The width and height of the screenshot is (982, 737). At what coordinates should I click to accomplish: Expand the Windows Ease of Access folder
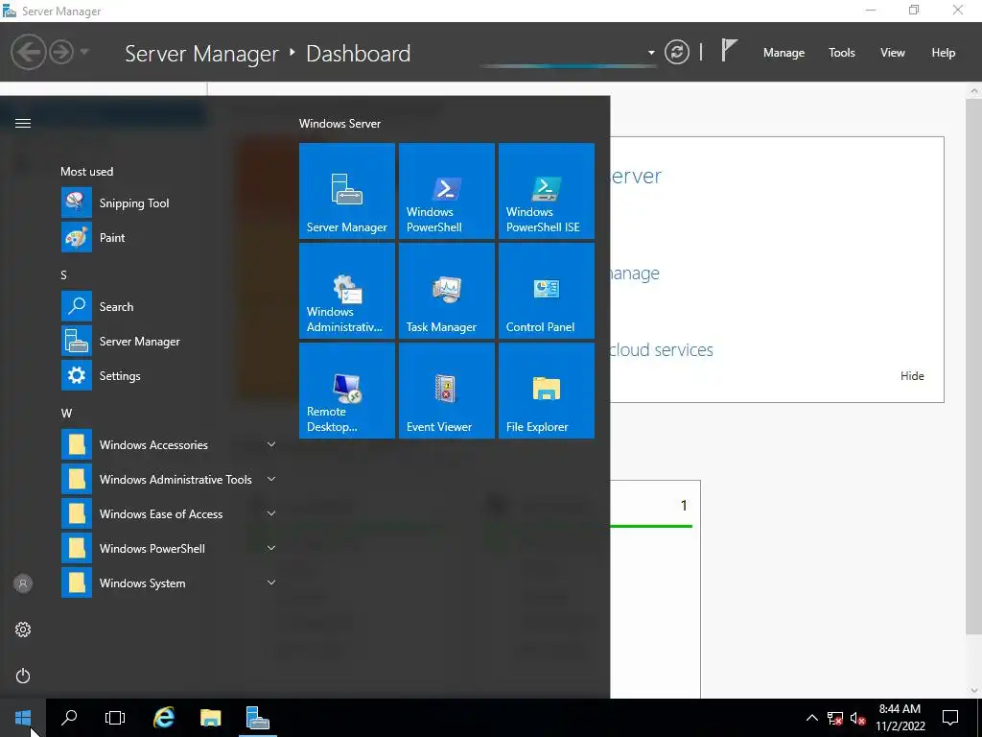pos(169,513)
